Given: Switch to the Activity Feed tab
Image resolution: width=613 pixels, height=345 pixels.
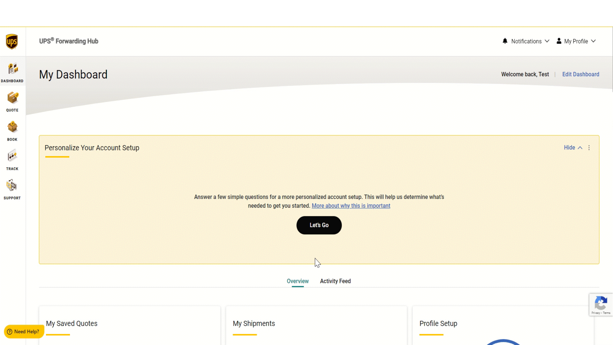Looking at the screenshot, I should [335, 281].
